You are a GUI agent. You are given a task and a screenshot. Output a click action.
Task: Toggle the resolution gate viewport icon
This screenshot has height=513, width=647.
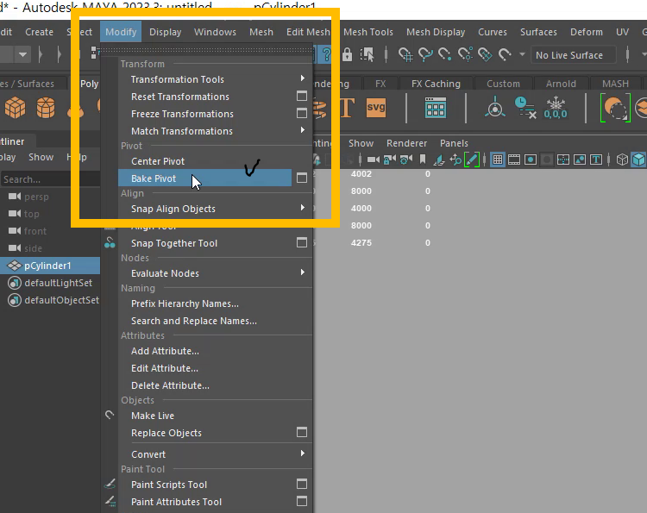point(531,160)
